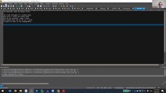Screen dimensions: 166x93
Task: Open the Window menu
Action: 61,4
